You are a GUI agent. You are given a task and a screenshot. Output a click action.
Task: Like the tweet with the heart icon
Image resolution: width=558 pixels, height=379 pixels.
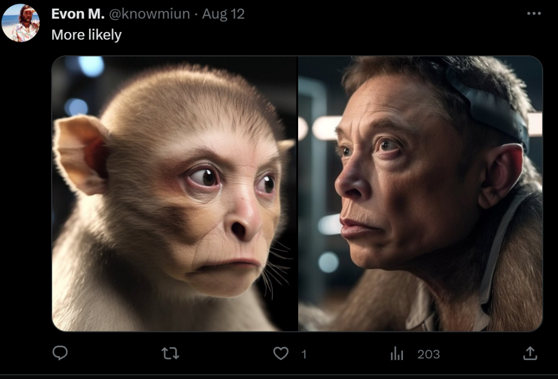tap(281, 353)
